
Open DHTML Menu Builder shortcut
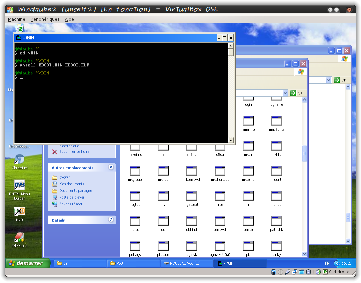pyautogui.click(x=20, y=186)
